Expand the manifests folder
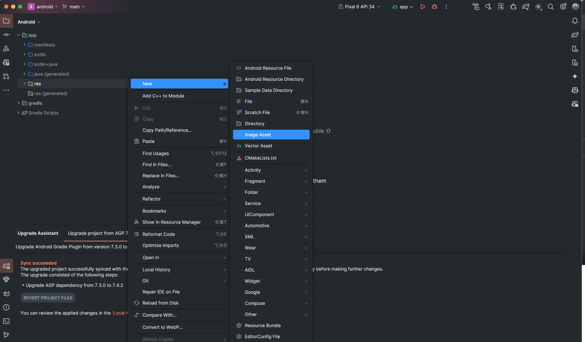This screenshot has width=585, height=342. click(24, 45)
